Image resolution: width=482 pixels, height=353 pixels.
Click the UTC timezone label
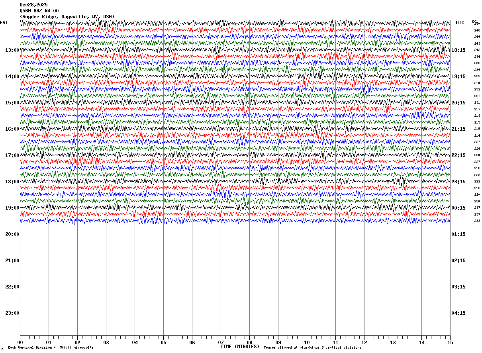click(460, 23)
